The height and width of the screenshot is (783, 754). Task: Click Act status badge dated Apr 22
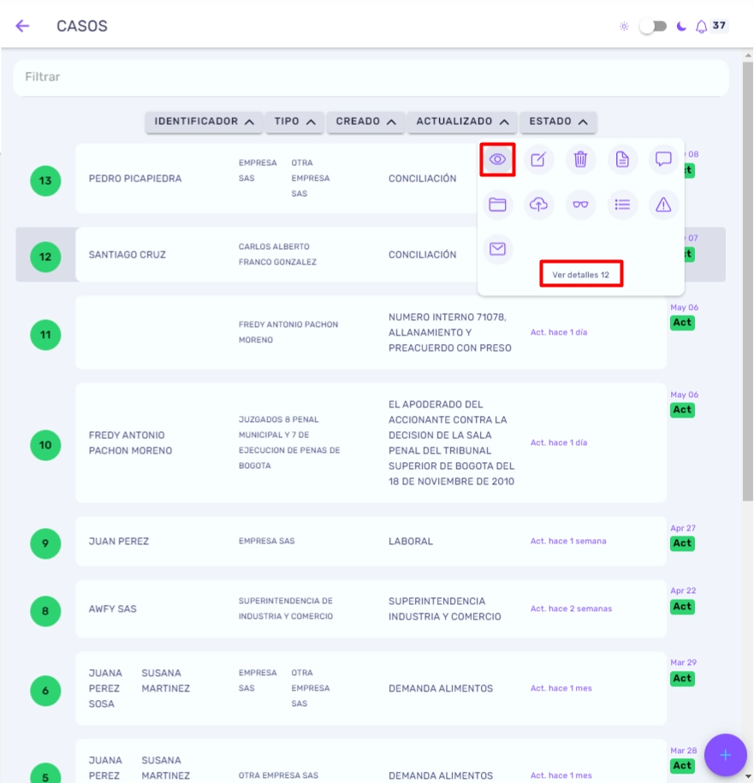coord(682,607)
